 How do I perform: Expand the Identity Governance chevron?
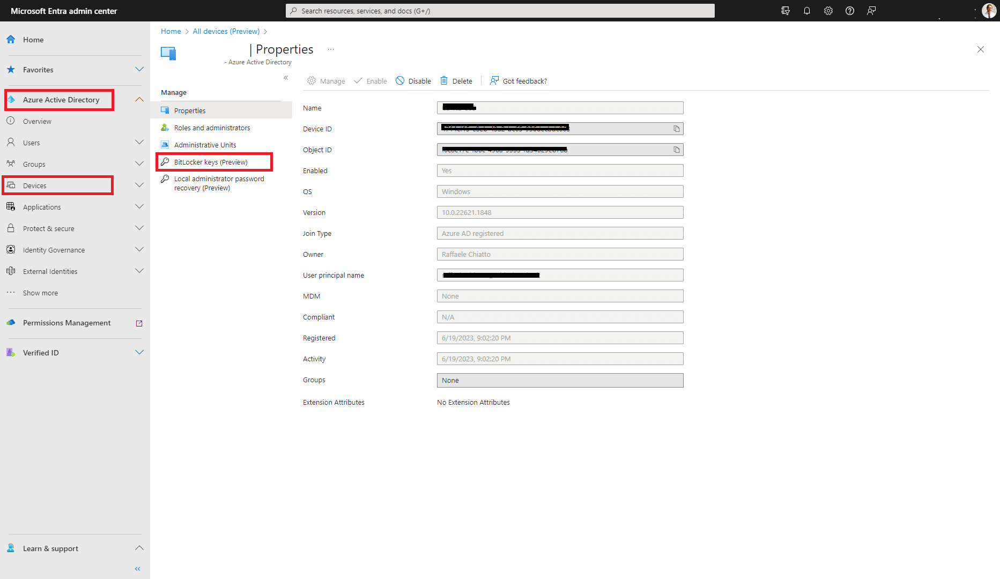click(139, 250)
